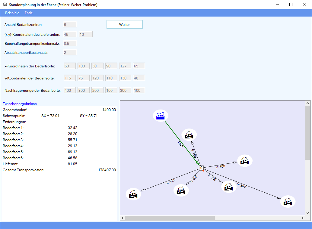This screenshot has height=229, width=312.
Task: Click the Beschaffungstransportkostensatz field
Action: click(70, 43)
